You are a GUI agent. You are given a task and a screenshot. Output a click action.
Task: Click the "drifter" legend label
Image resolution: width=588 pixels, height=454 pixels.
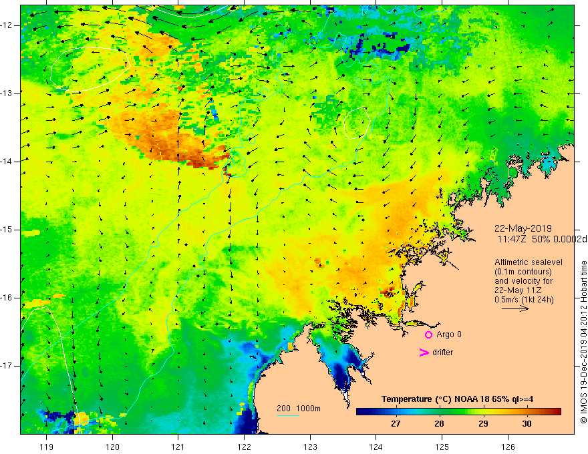coord(442,353)
